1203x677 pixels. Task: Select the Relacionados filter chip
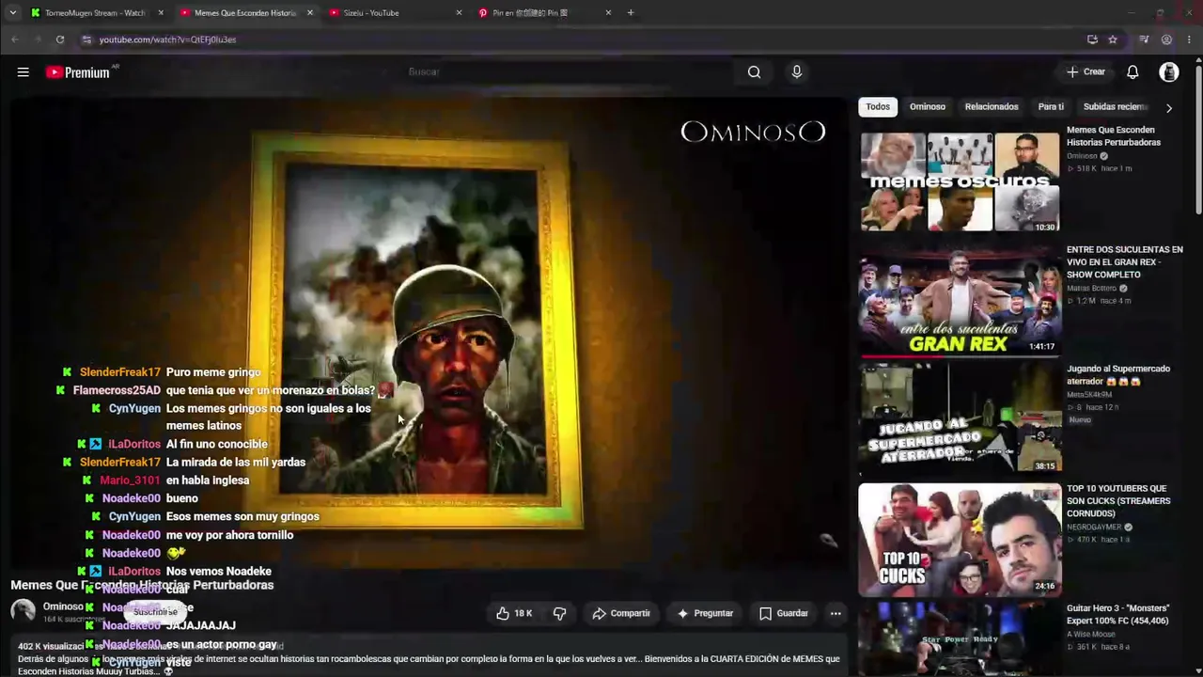[992, 107]
